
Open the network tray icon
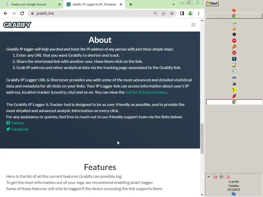221,176
